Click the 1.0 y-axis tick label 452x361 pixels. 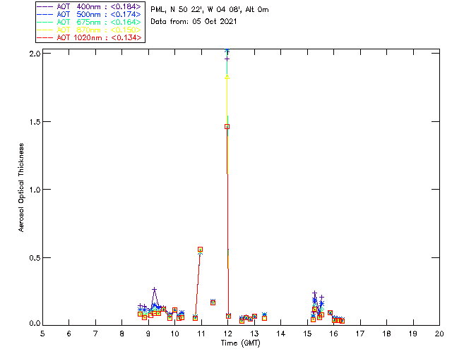pos(35,190)
